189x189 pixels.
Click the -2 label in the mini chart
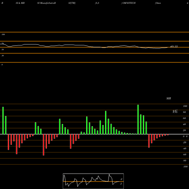(121, 179)
